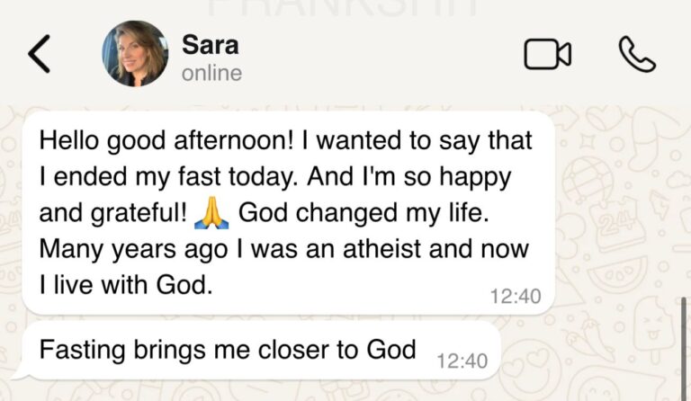
Task: Click the 12:40 timestamp of the first message
Action: pyautogui.click(x=516, y=296)
